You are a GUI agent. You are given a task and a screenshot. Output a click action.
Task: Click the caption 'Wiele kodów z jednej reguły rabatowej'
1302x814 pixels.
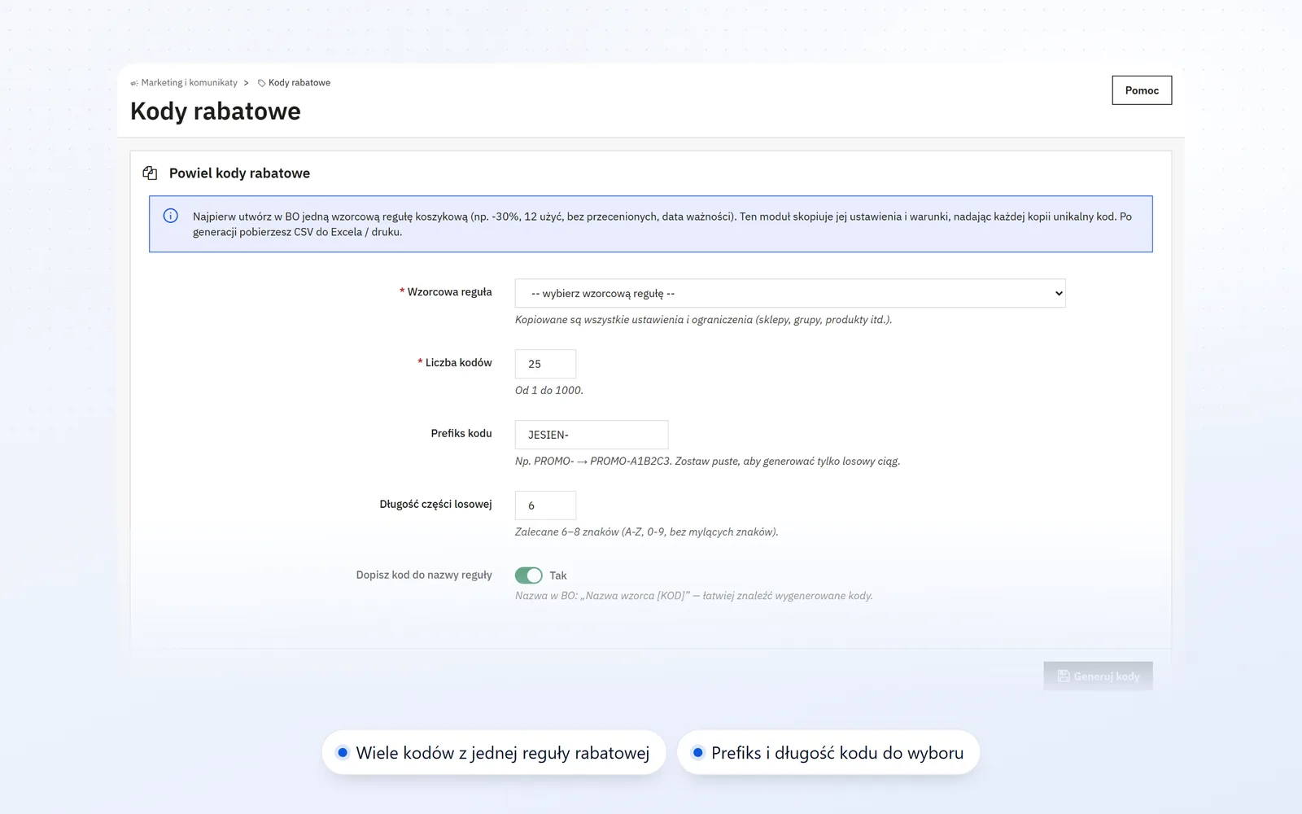point(502,753)
